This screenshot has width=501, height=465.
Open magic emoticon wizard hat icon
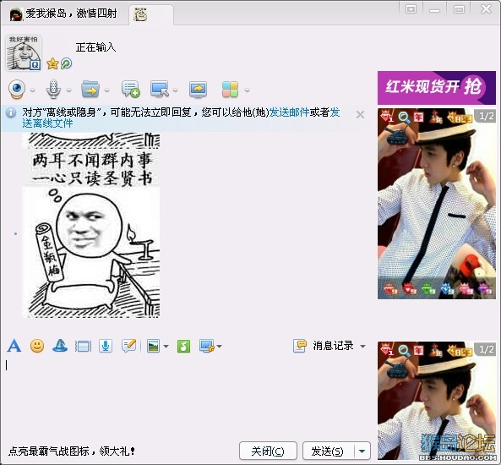click(60, 346)
